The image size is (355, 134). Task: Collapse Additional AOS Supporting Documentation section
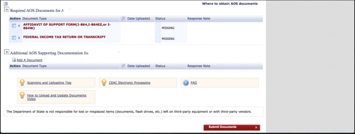pyautogui.click(x=7, y=53)
